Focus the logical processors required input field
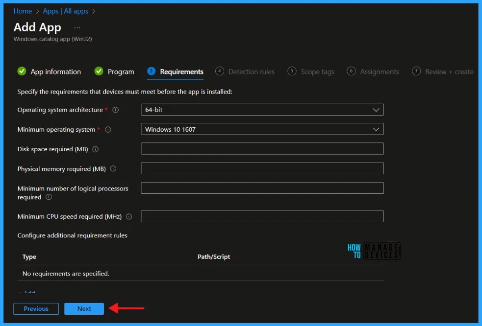 (262, 188)
